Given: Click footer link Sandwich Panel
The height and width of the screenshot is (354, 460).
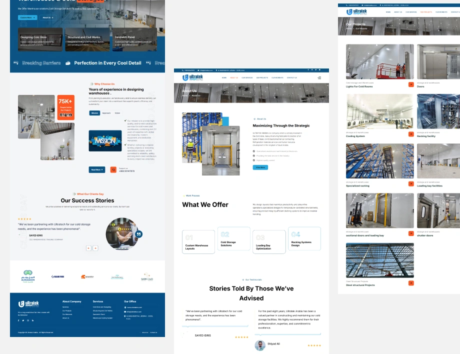Looking at the screenshot, I should pos(99,314).
